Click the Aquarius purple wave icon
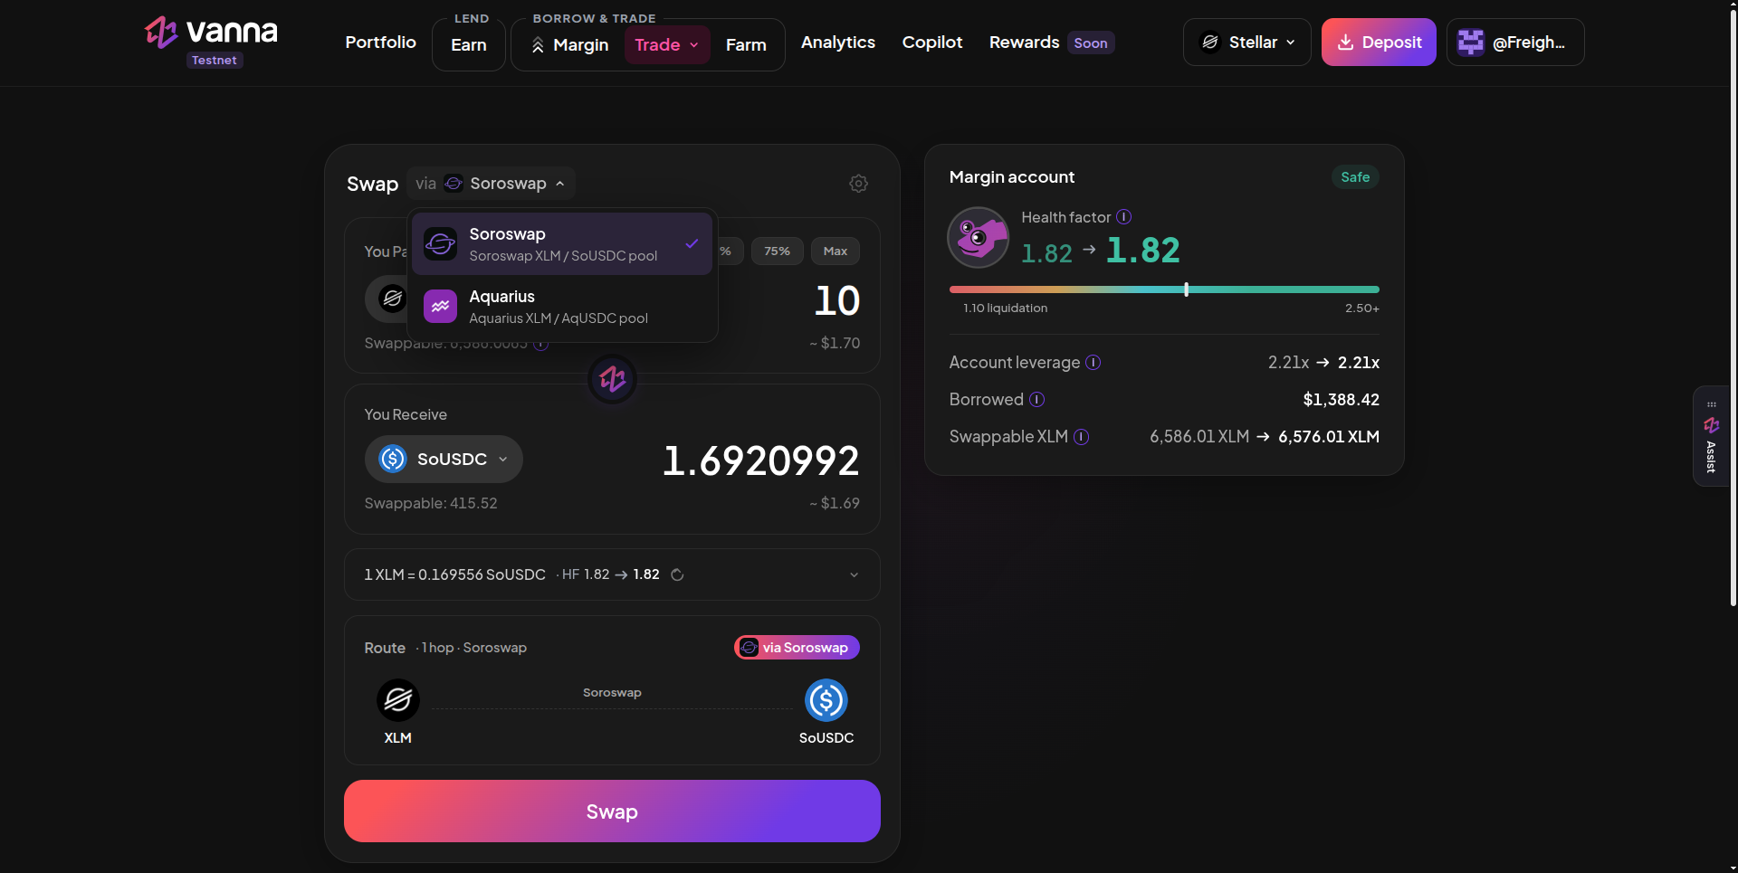 tap(441, 306)
